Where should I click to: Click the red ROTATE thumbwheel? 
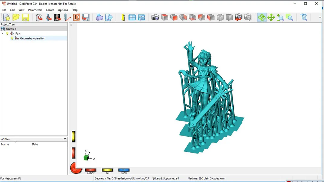91,170
